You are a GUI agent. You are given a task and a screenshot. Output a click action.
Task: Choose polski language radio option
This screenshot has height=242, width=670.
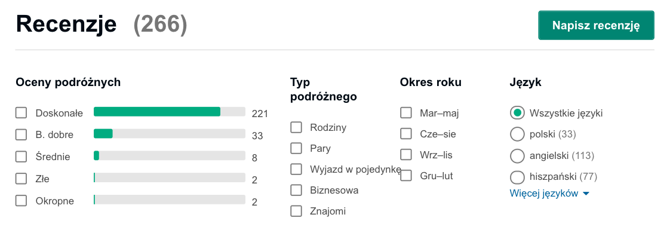pos(517,134)
